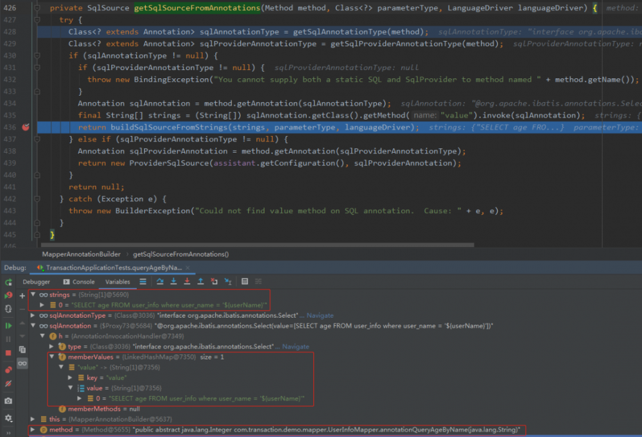This screenshot has width=642, height=437.
Task: Click Run to Cursor icon
Action: pyautogui.click(x=228, y=282)
